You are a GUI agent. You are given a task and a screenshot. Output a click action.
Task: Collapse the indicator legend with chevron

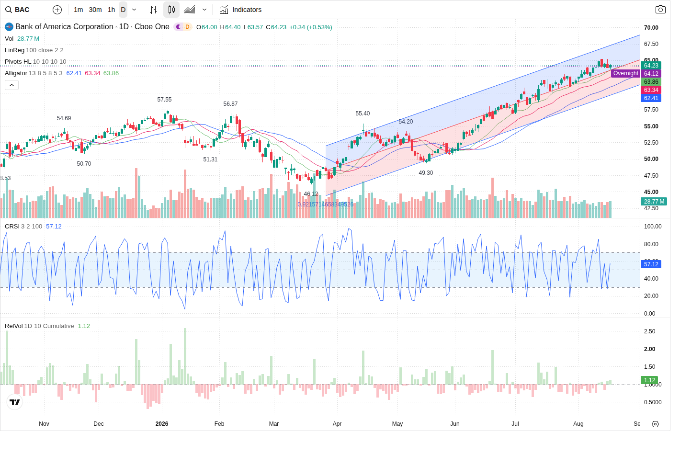[x=11, y=85]
